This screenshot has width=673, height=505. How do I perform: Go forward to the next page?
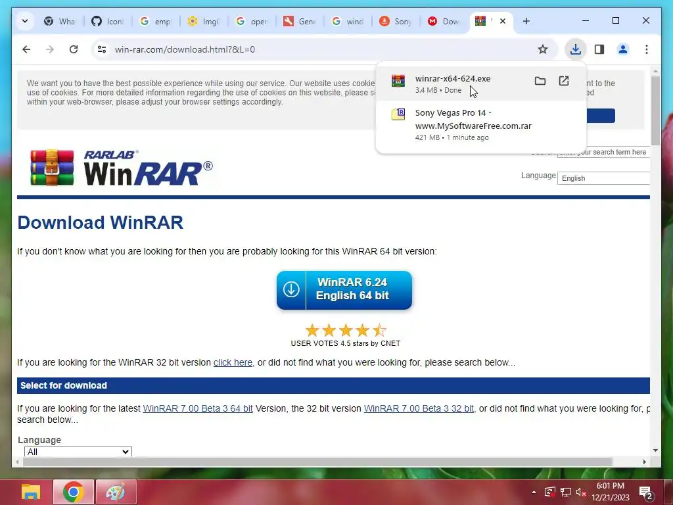click(50, 49)
